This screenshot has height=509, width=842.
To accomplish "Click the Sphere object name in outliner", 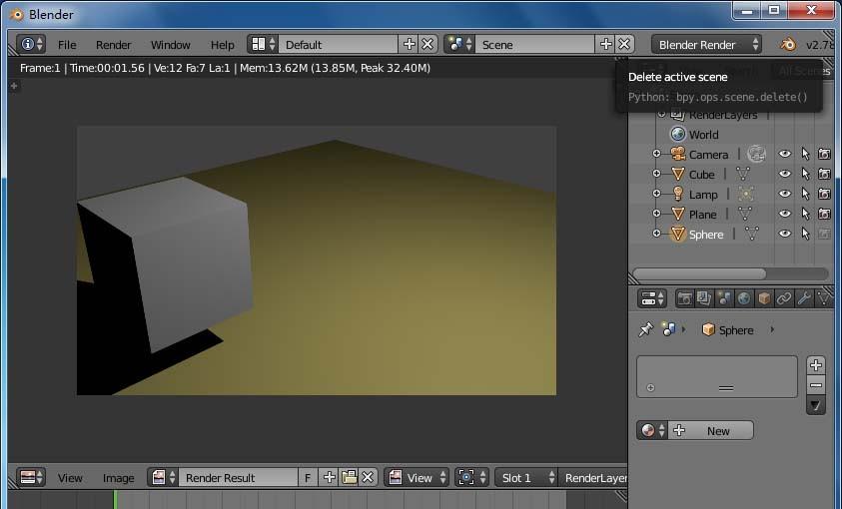I will 706,235.
